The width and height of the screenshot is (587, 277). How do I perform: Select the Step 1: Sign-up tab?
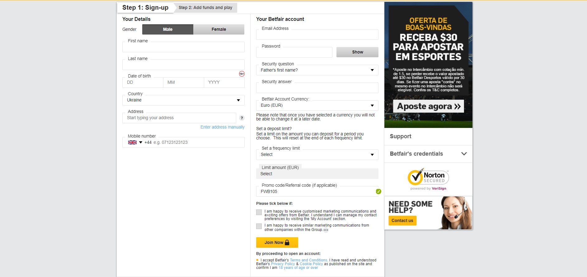click(145, 7)
